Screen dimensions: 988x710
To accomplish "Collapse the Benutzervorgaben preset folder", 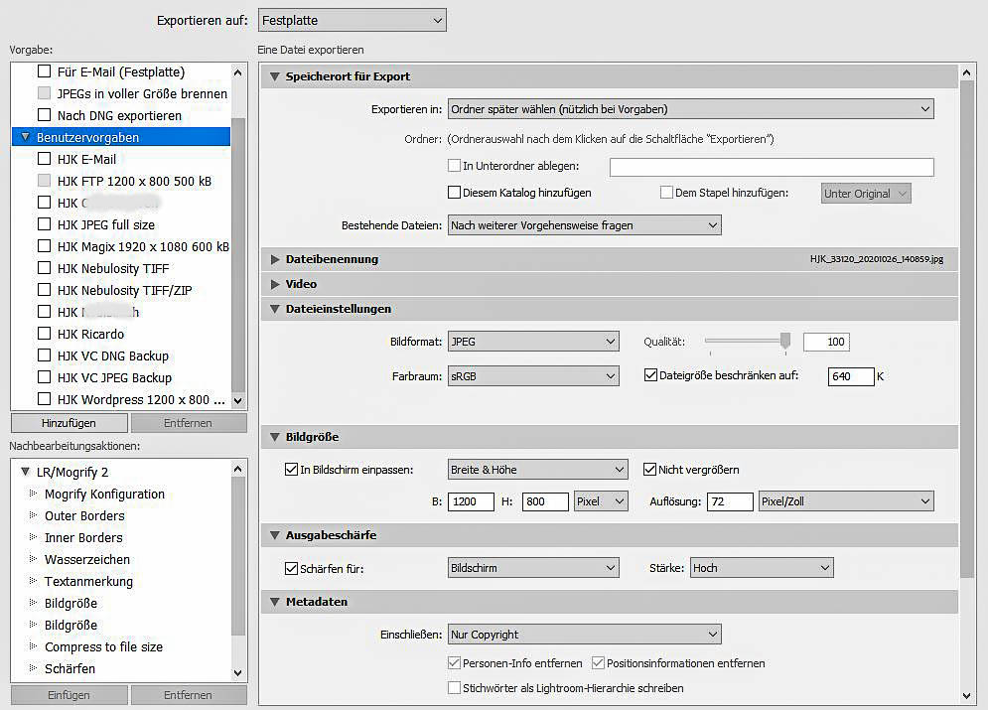I will click(26, 137).
